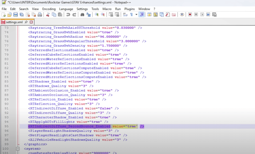Start macro recording with the record icon

(x=190, y=15)
